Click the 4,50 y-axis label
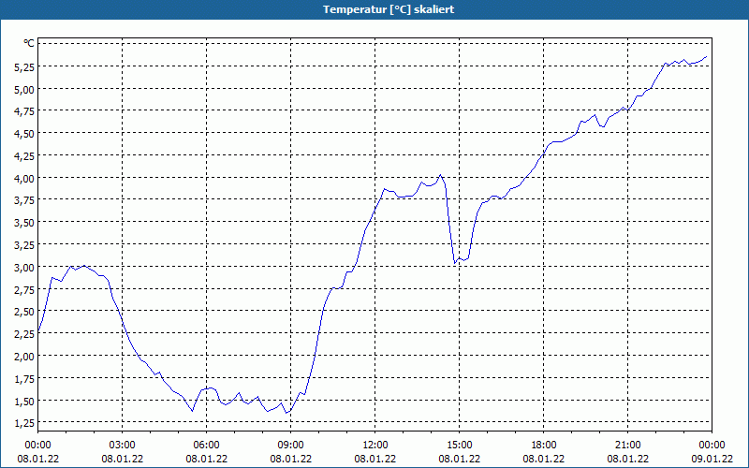 pyautogui.click(x=24, y=134)
